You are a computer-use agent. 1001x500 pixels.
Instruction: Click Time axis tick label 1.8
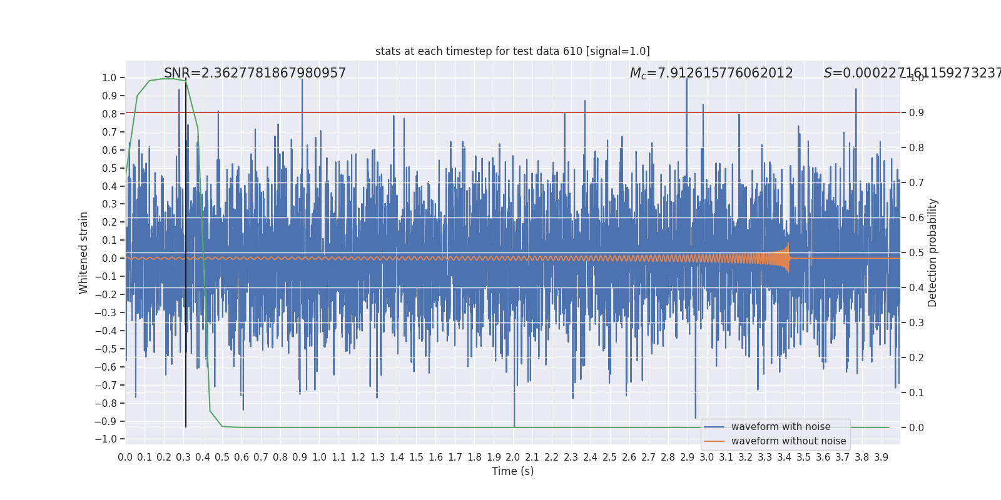coord(474,457)
